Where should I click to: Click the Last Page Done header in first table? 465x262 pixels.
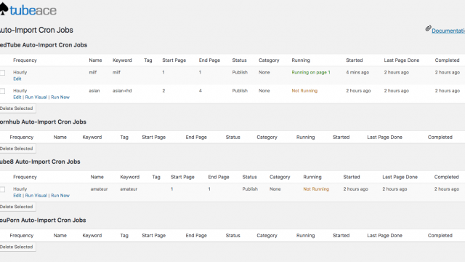pyautogui.click(x=402, y=60)
